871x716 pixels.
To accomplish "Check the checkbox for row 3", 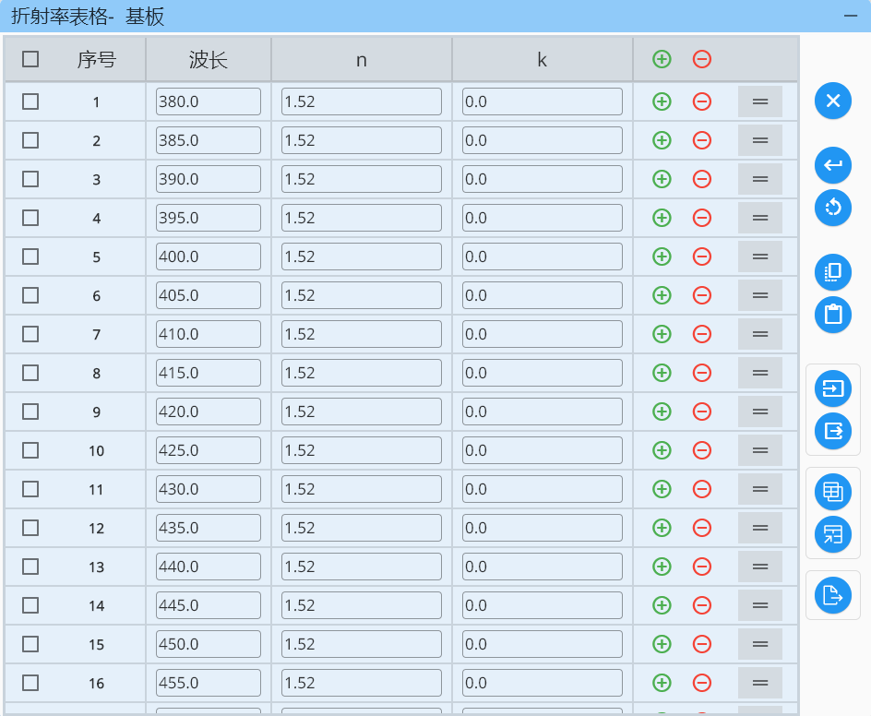I will (x=30, y=179).
